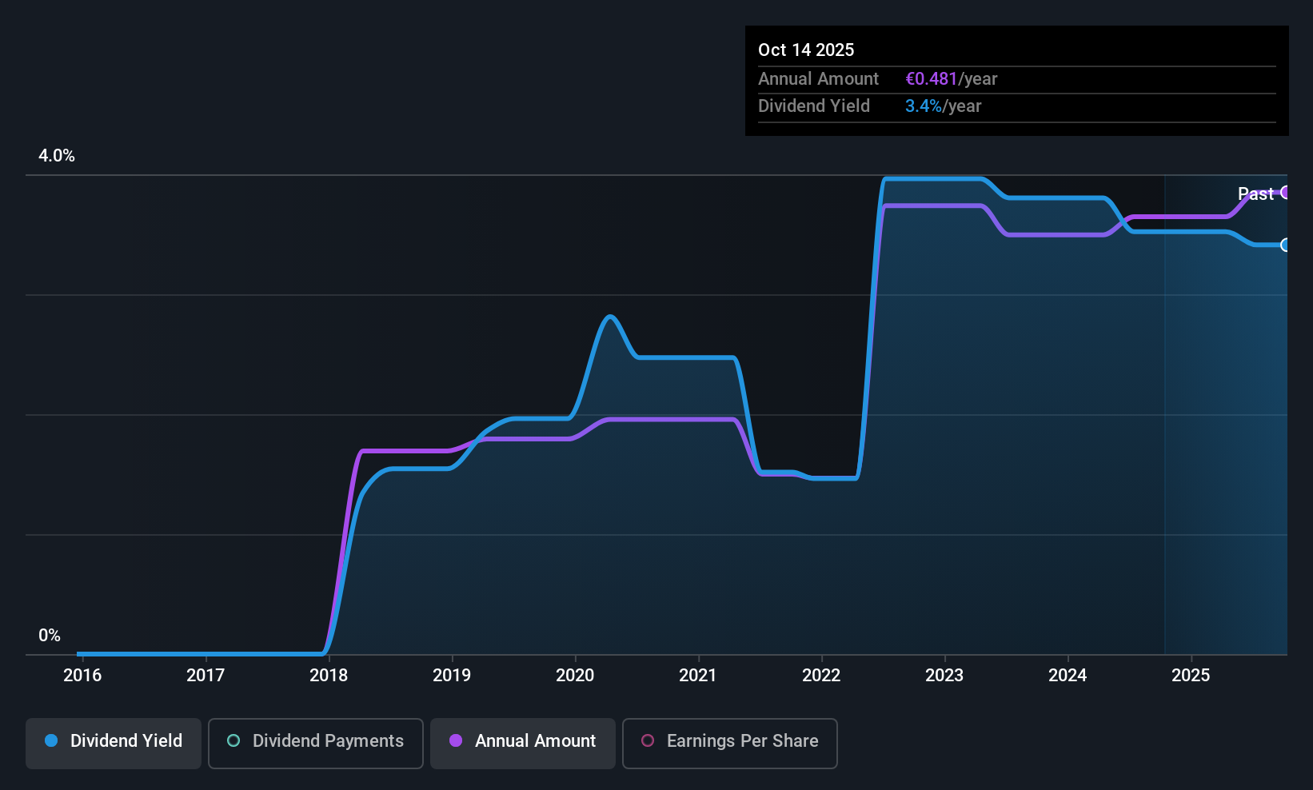Click the blue Dividend Yield legend dot
Screen dimensions: 1313x790
coord(51,741)
